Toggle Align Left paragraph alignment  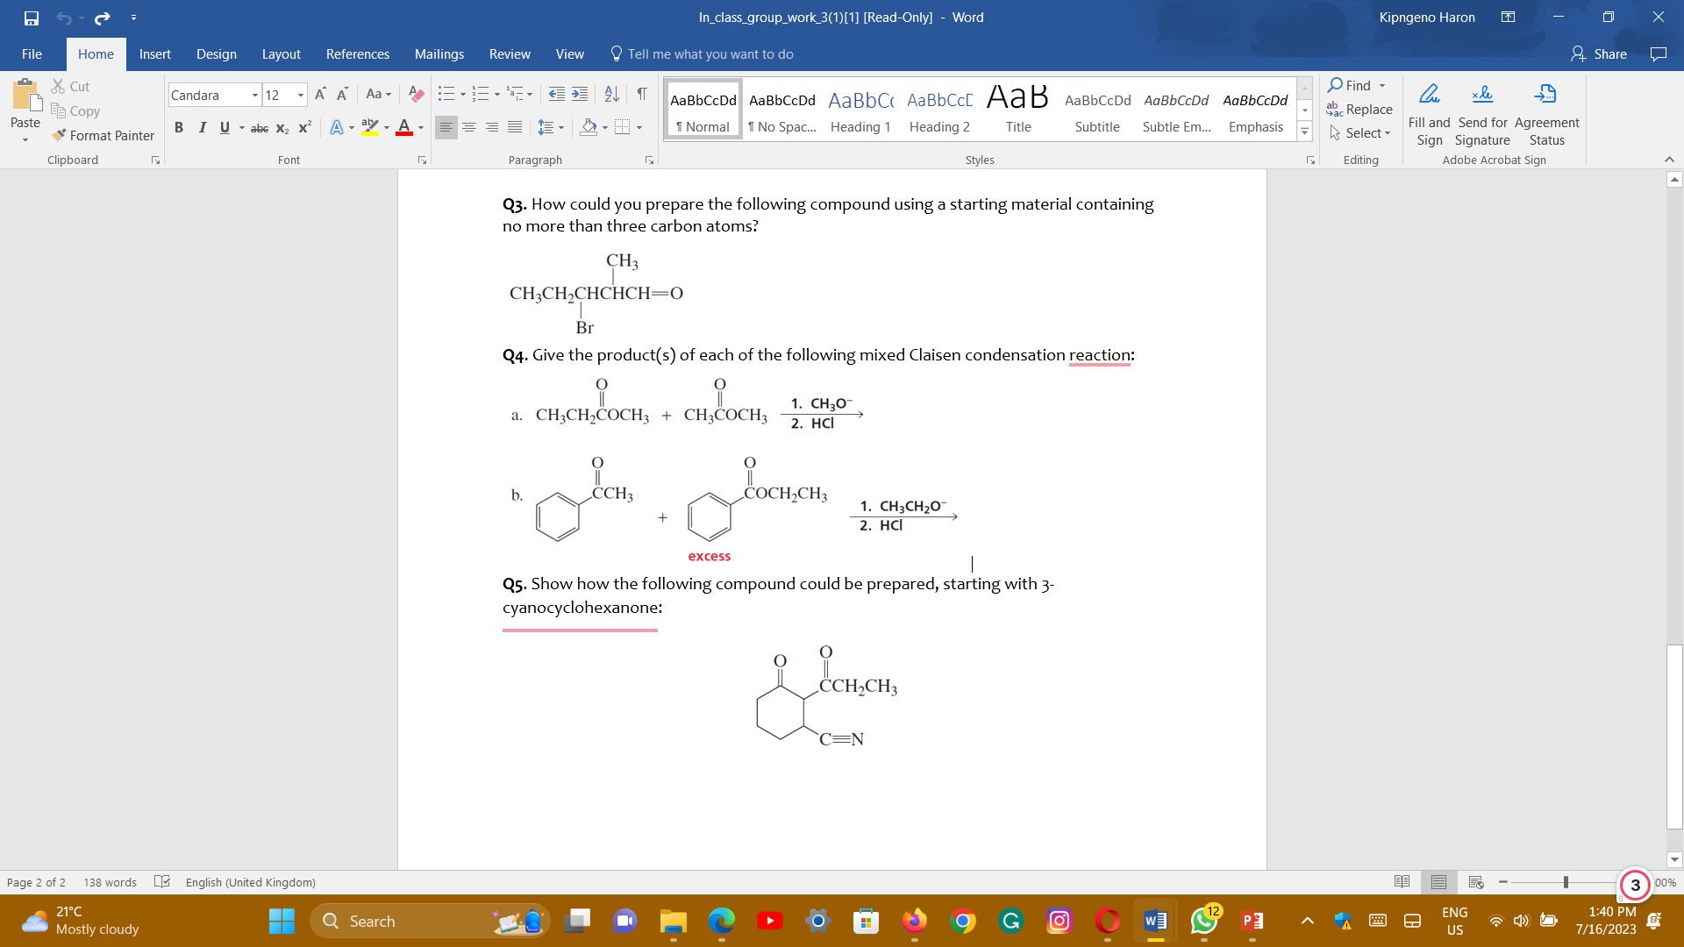click(x=446, y=128)
